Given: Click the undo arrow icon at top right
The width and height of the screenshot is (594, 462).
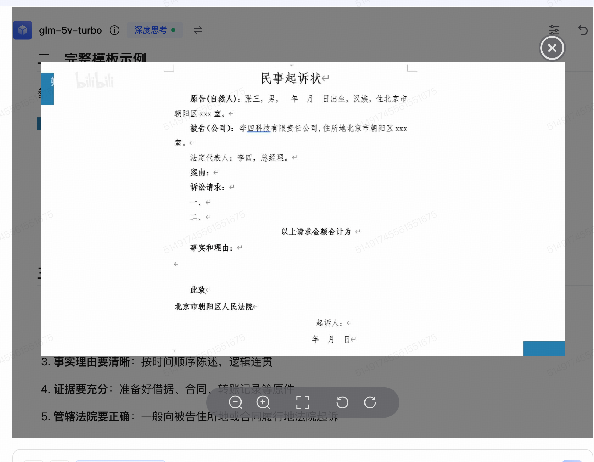Looking at the screenshot, I should [583, 30].
